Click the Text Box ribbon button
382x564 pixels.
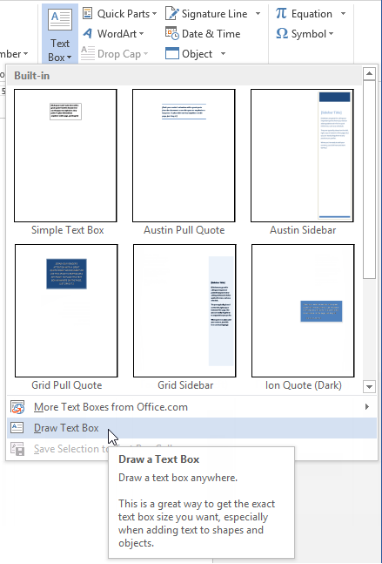click(60, 34)
